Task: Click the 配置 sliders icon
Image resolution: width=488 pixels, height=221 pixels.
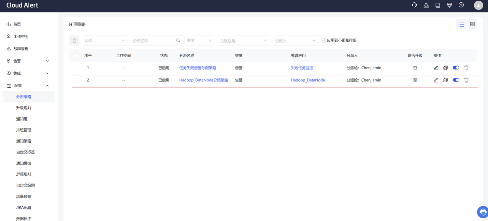Action: pos(9,86)
